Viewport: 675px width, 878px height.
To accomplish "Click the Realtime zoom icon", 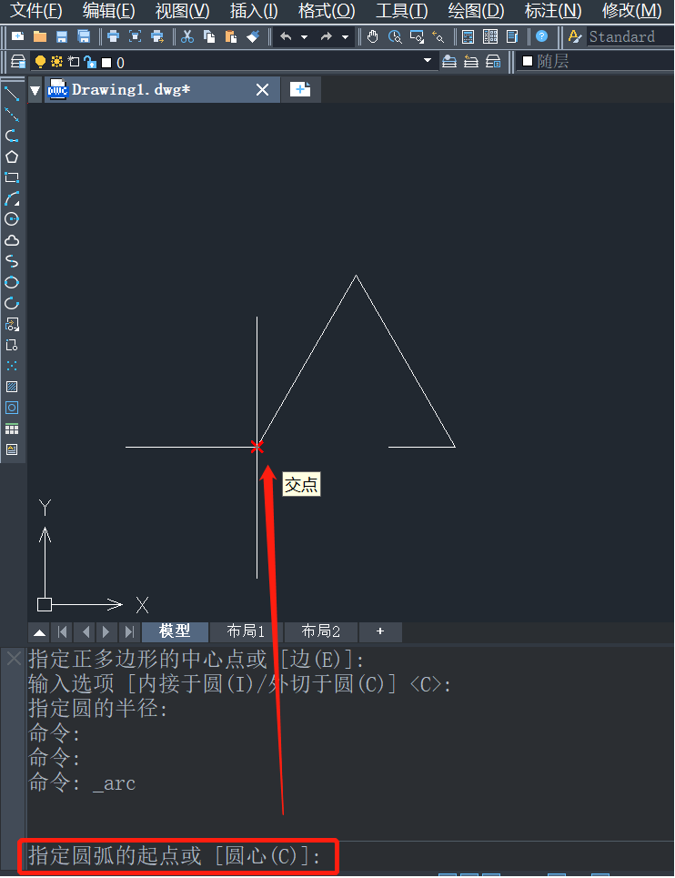I will click(395, 37).
